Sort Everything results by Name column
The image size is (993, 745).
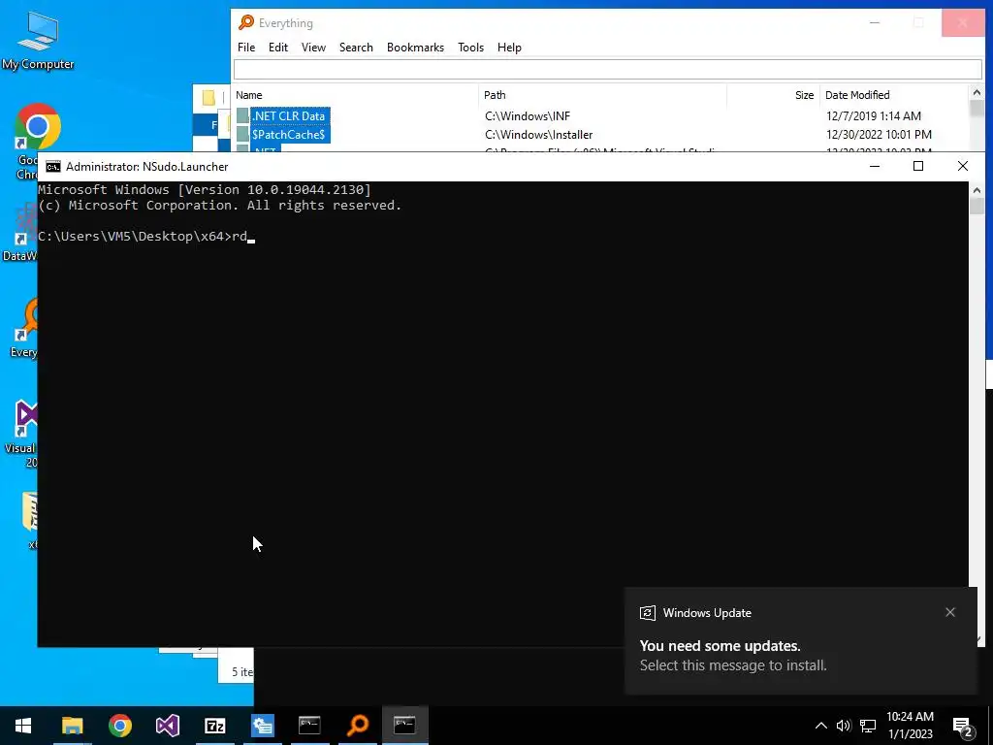click(355, 95)
